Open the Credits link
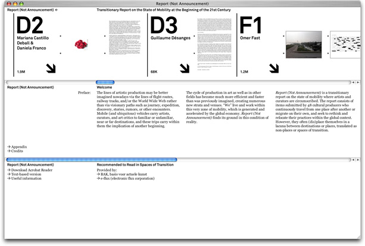Image resolution: width=365 pixels, height=246 pixels. pos(17,151)
